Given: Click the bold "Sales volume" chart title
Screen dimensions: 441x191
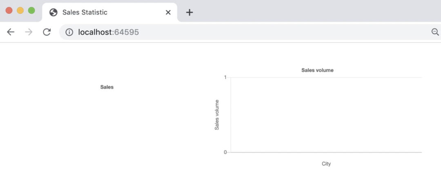Looking at the screenshot, I should pyautogui.click(x=318, y=70).
